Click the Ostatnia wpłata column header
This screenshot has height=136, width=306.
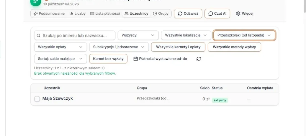(260, 88)
